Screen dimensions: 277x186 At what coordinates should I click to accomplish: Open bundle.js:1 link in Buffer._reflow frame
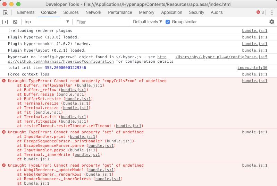click(x=74, y=90)
